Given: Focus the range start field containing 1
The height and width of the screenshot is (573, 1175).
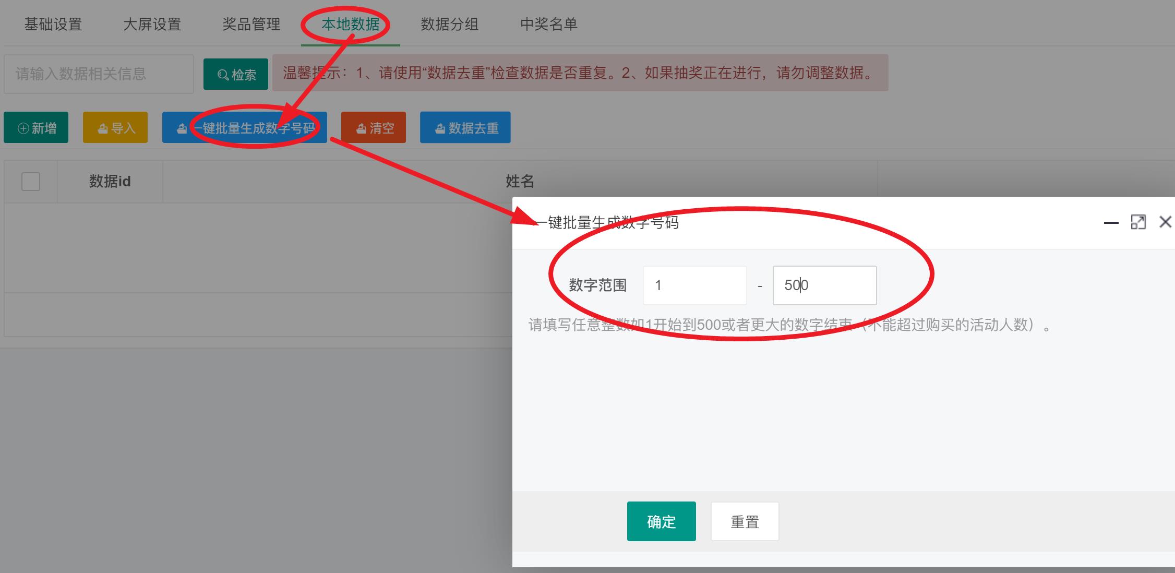Looking at the screenshot, I should (x=694, y=285).
